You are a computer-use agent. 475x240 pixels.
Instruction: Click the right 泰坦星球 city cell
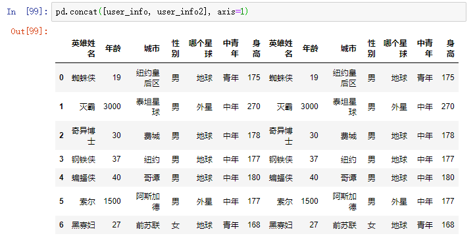(345, 107)
